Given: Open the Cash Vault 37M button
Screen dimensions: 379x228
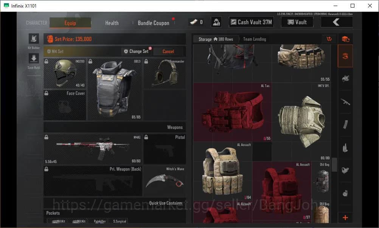Looking at the screenshot, I should click(x=251, y=22).
